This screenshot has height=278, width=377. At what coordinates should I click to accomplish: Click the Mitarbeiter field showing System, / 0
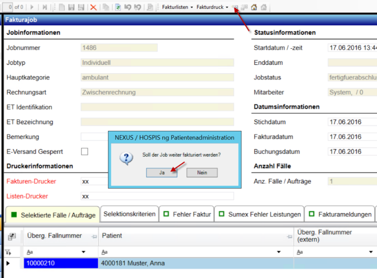tap(352, 92)
